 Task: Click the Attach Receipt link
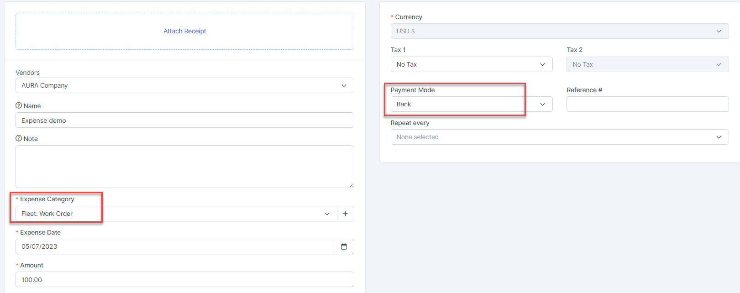184,31
